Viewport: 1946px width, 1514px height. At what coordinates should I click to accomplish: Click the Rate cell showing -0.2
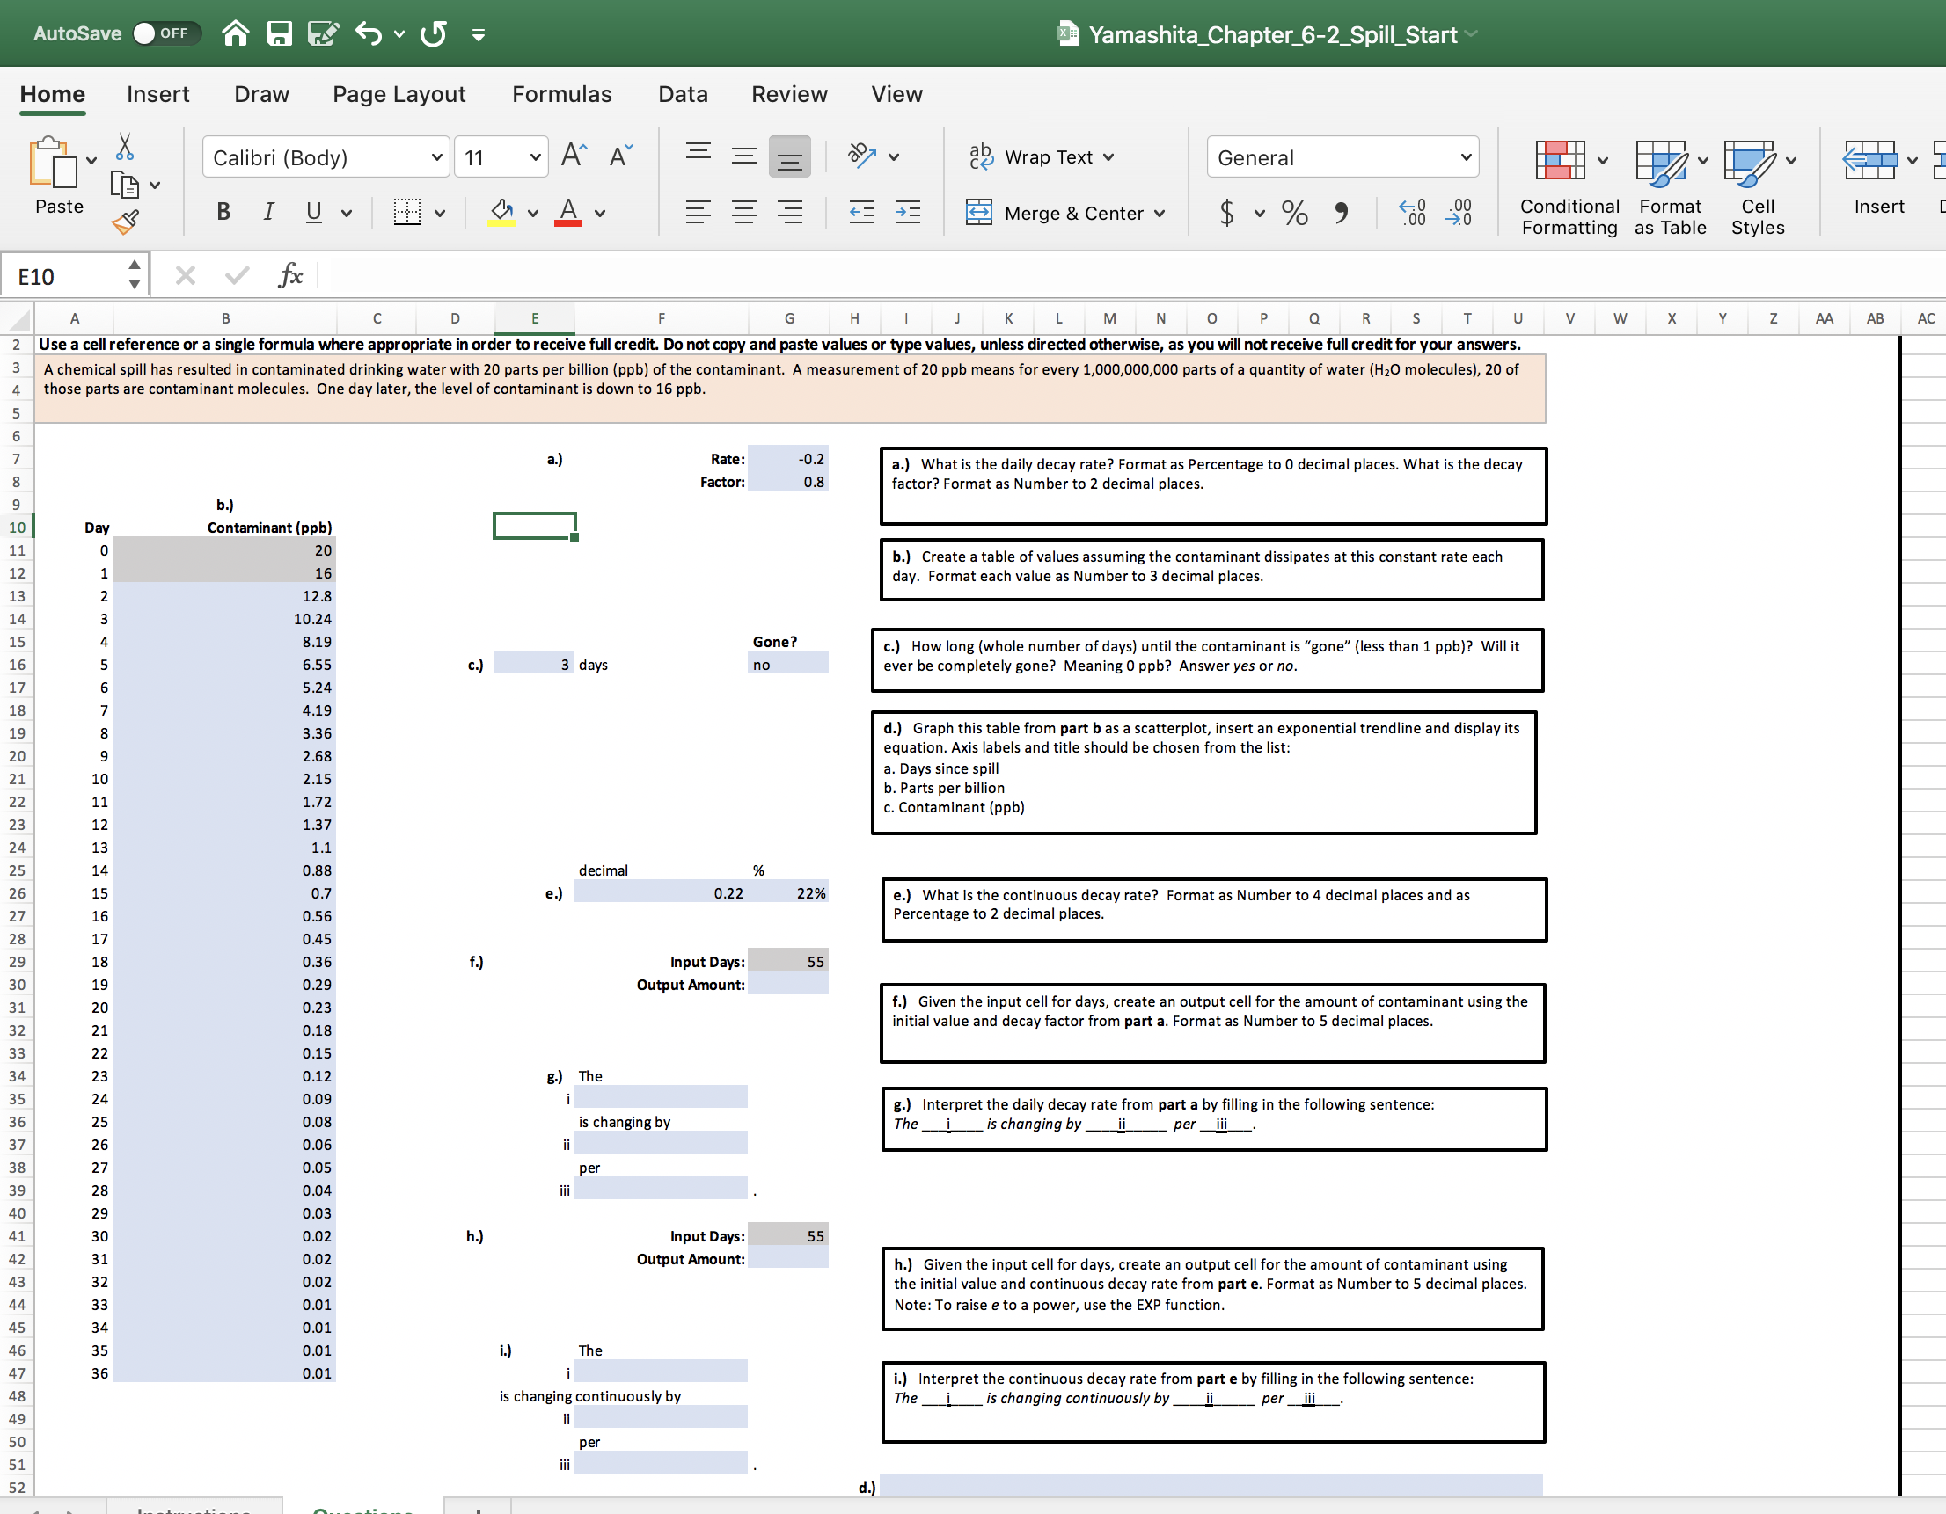[787, 459]
